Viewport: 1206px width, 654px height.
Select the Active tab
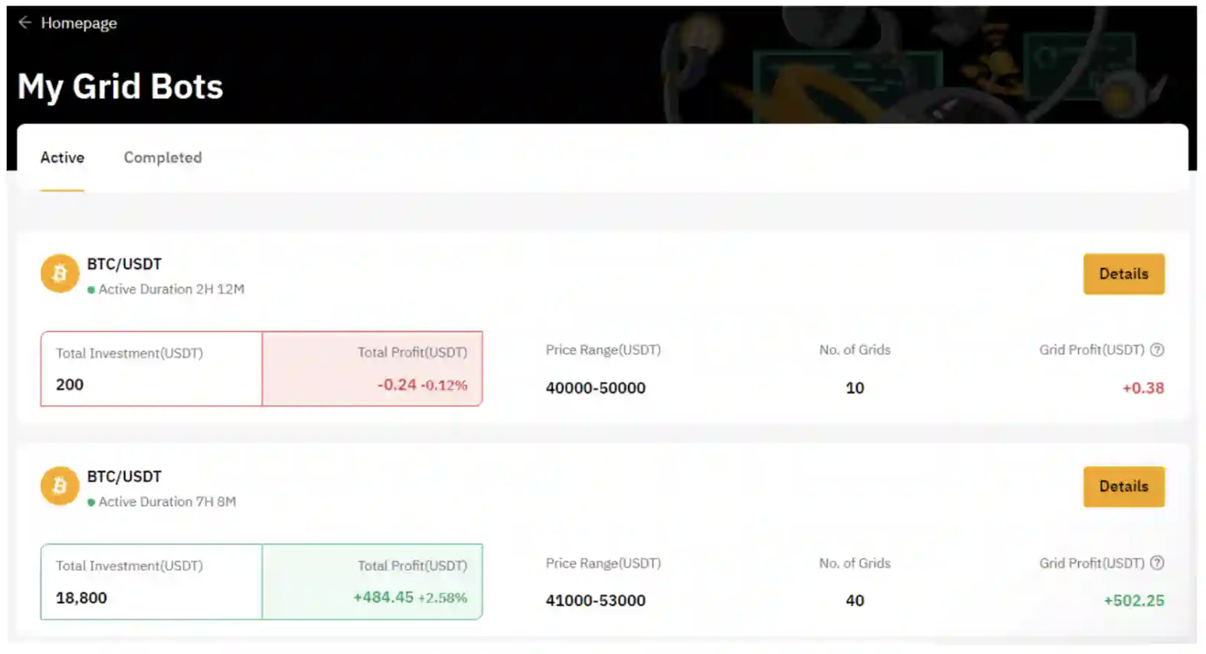coord(62,158)
